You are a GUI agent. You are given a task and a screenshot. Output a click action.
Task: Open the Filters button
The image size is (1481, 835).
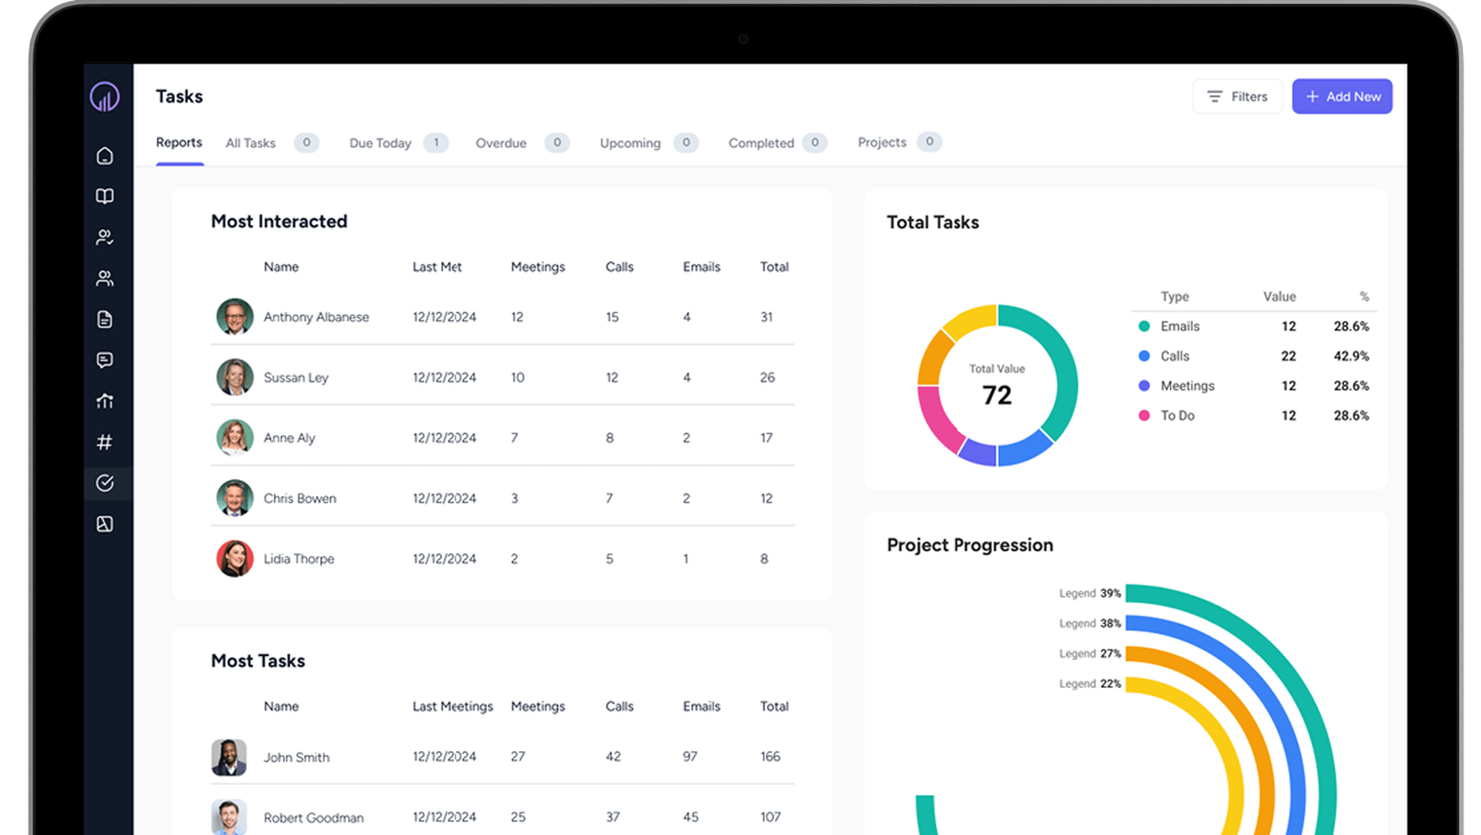tap(1237, 97)
